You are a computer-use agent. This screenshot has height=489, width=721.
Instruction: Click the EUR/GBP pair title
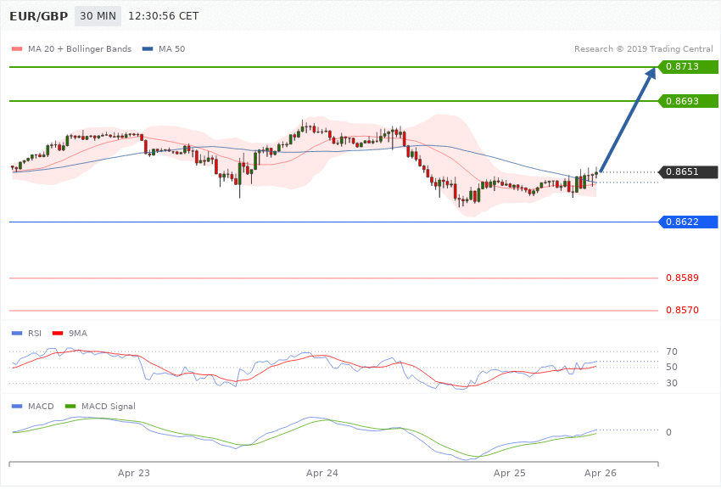coord(39,16)
